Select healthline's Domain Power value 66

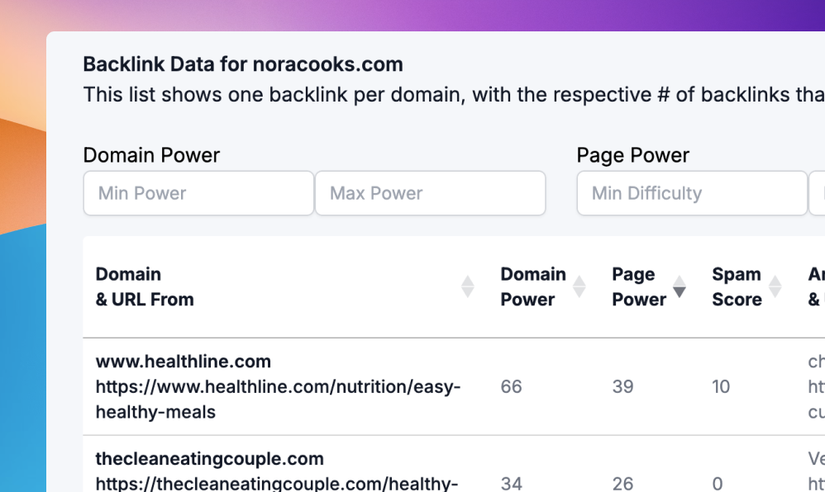[x=511, y=386]
